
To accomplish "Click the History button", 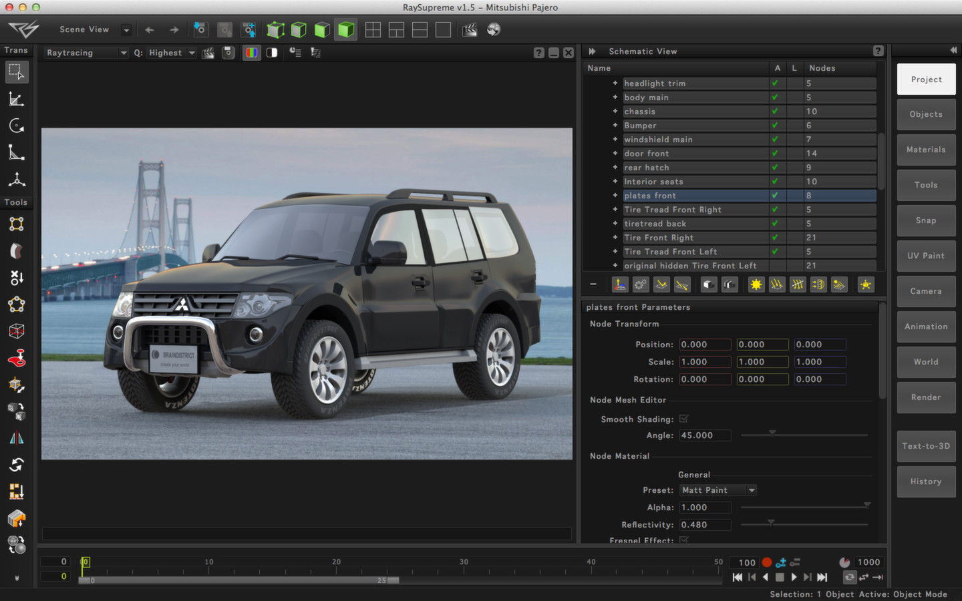I will click(926, 481).
